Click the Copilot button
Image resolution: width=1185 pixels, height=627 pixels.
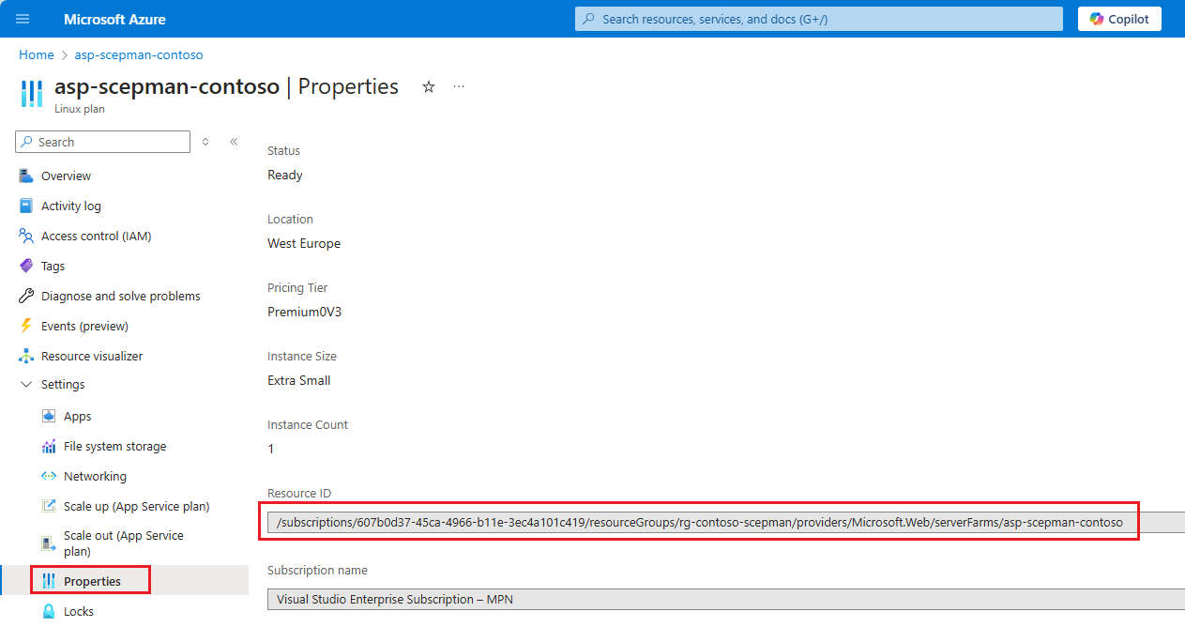(1119, 19)
